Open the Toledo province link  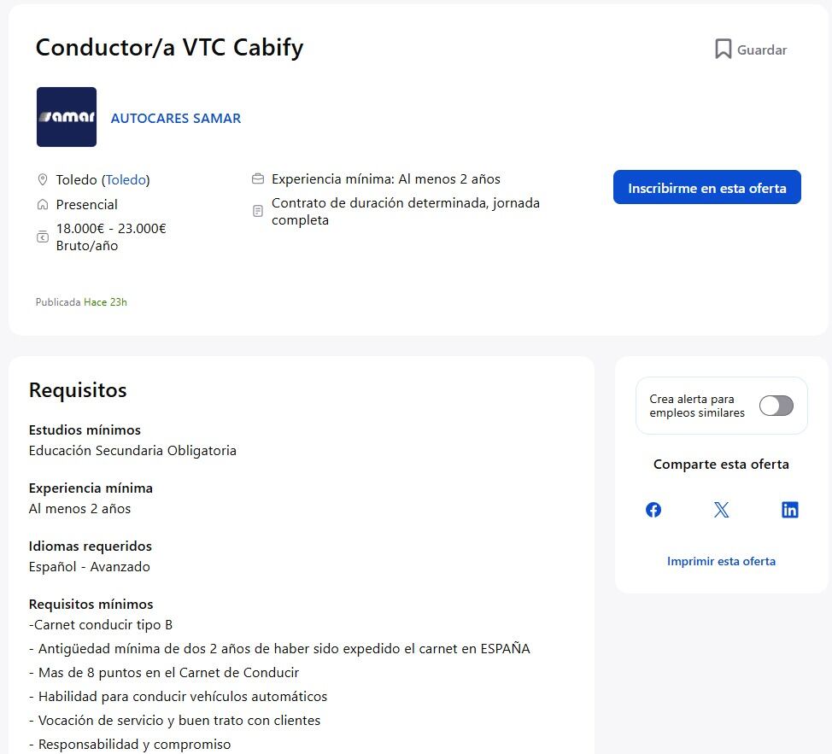pos(126,179)
